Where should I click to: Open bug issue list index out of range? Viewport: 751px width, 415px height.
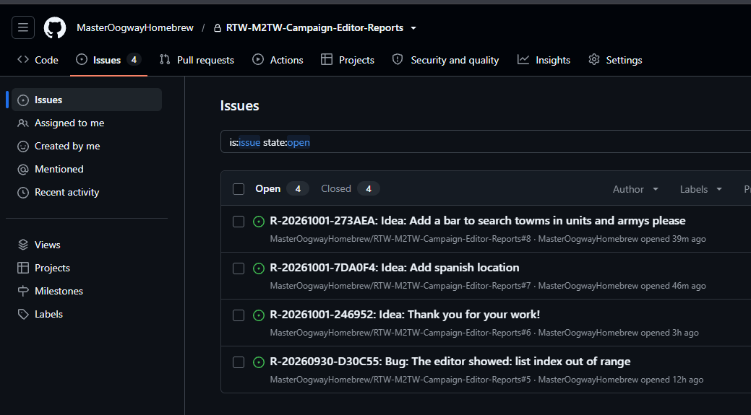(x=450, y=361)
